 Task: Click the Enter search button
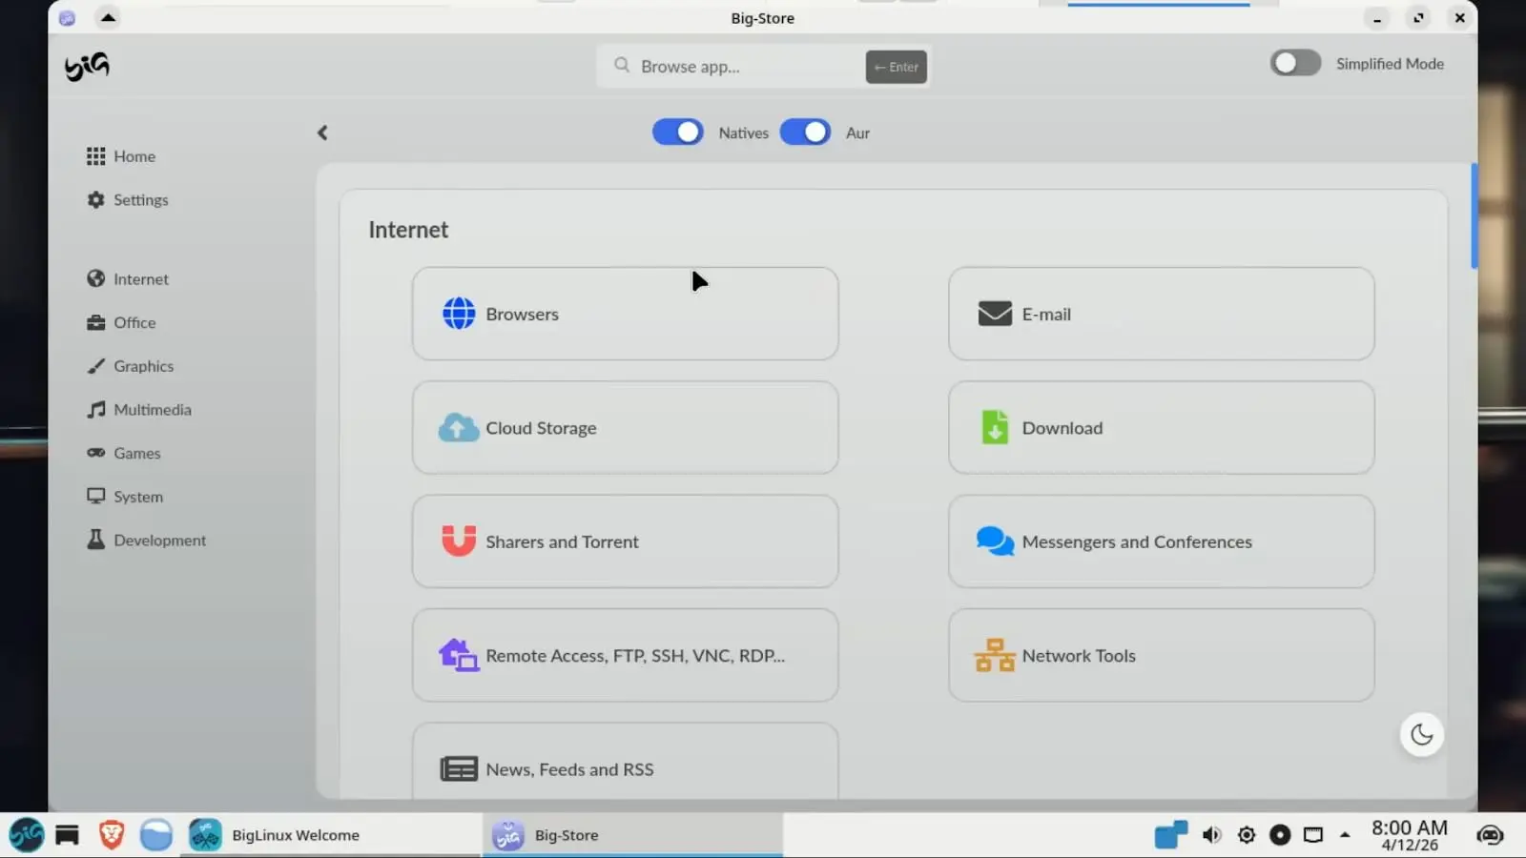coord(896,66)
